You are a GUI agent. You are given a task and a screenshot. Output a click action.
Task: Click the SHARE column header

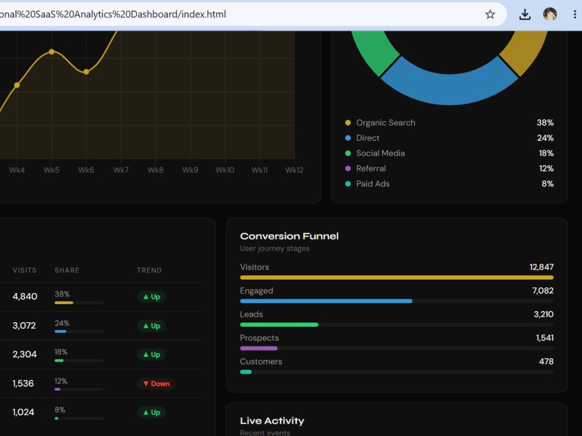[67, 270]
